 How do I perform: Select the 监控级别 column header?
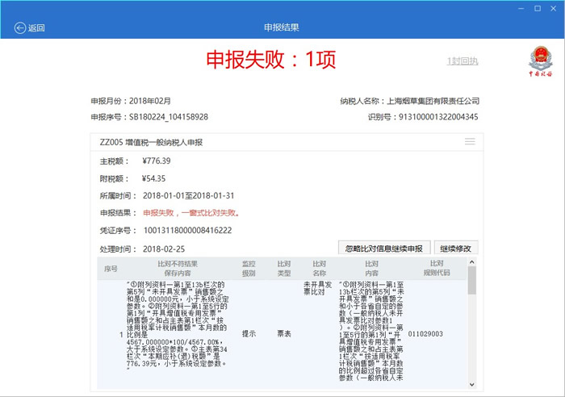(x=249, y=269)
